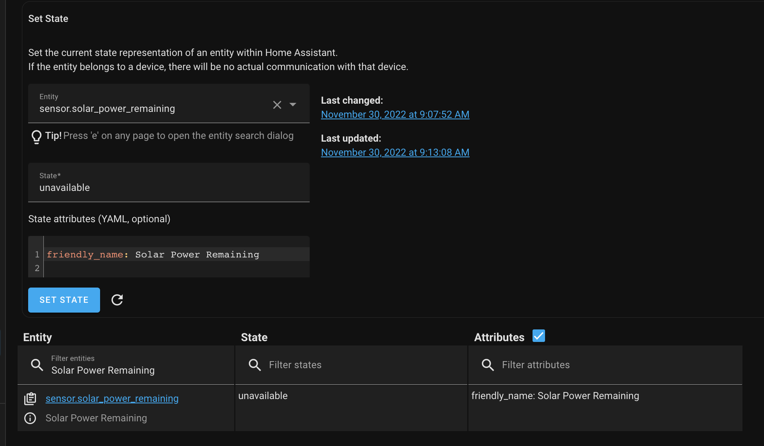Click the refresh icon beside SET STATE
Screen dimensions: 764x446
click(x=117, y=300)
